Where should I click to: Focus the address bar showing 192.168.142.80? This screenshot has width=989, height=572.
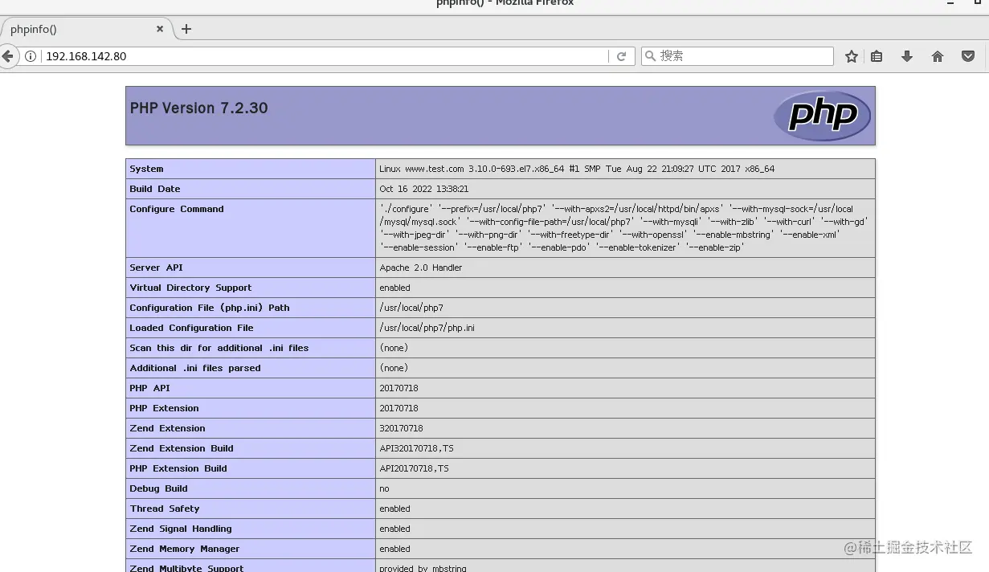point(325,56)
